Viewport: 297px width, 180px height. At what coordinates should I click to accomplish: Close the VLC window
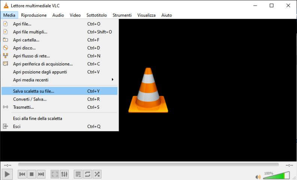pos(288,6)
